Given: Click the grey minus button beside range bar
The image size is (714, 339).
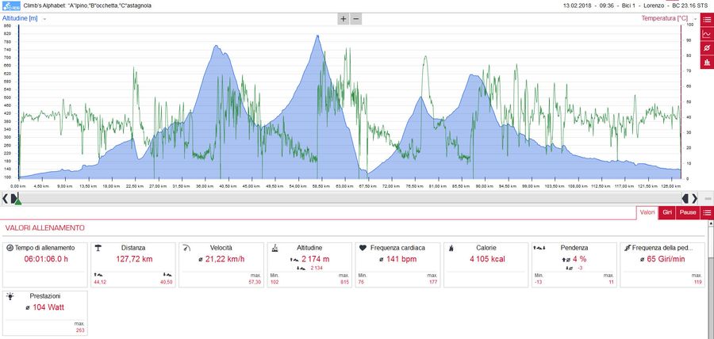Looking at the screenshot, I should click(x=708, y=199).
